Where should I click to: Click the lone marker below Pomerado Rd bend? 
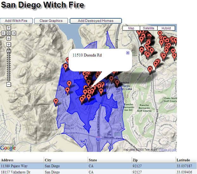coord(150,70)
